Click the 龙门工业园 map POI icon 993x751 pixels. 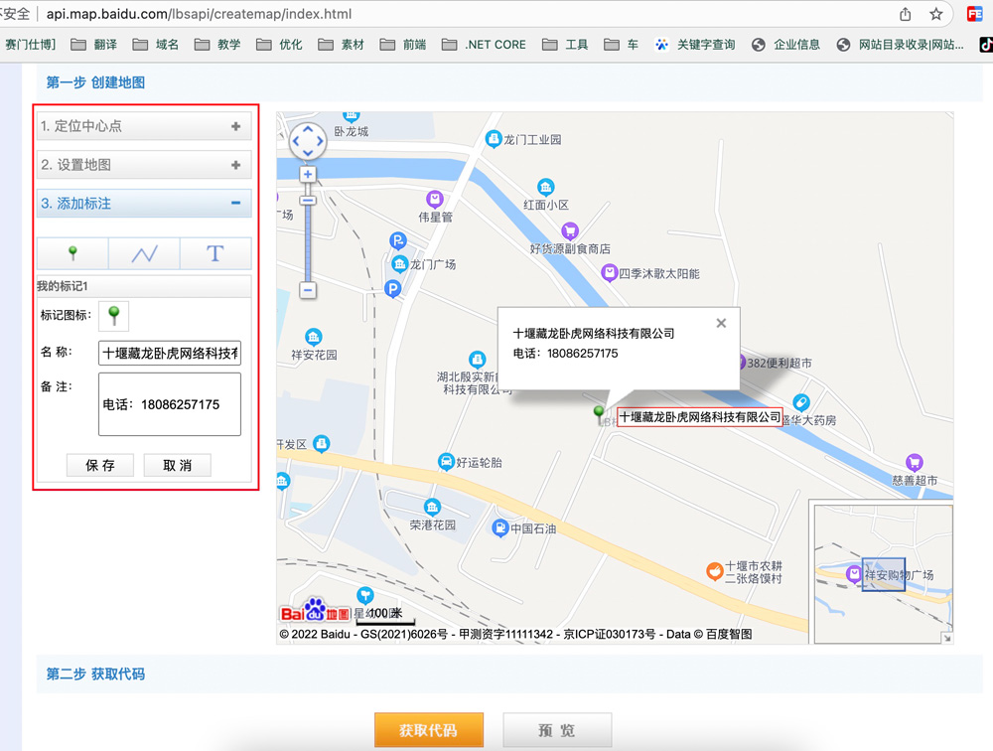(x=494, y=139)
